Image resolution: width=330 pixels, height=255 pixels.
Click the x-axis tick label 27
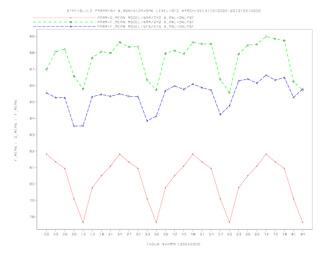click(129, 234)
